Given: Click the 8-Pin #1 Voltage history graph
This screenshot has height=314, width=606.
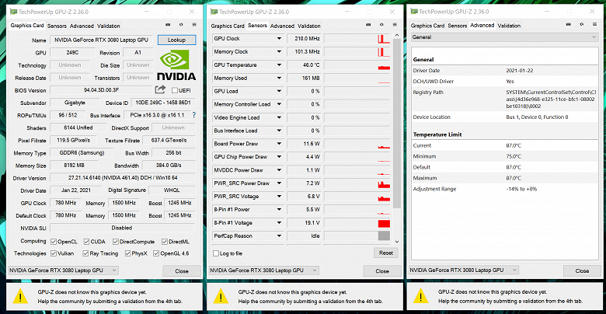Looking at the screenshot, I should click(x=357, y=223).
